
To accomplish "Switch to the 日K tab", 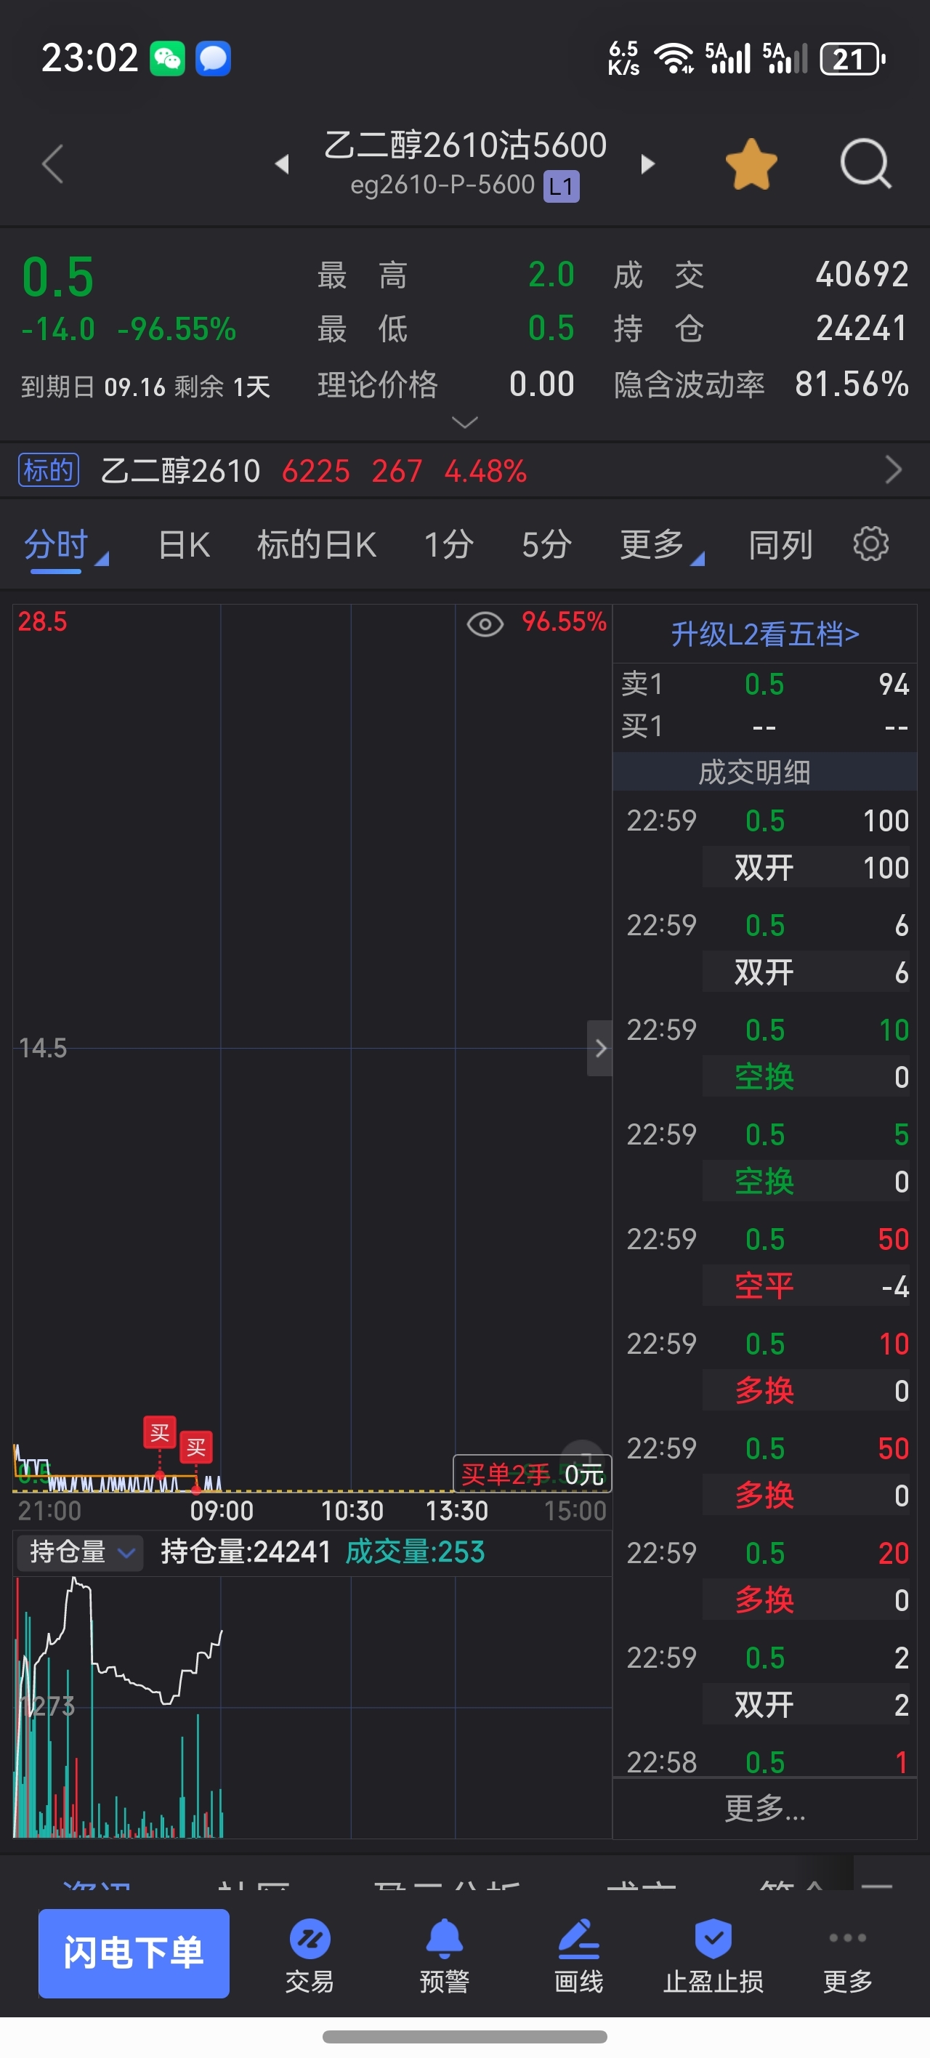I will point(184,545).
